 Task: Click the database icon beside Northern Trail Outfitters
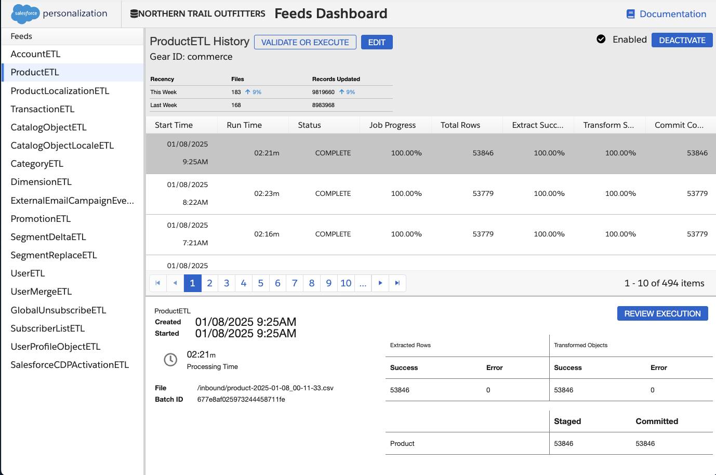[134, 14]
